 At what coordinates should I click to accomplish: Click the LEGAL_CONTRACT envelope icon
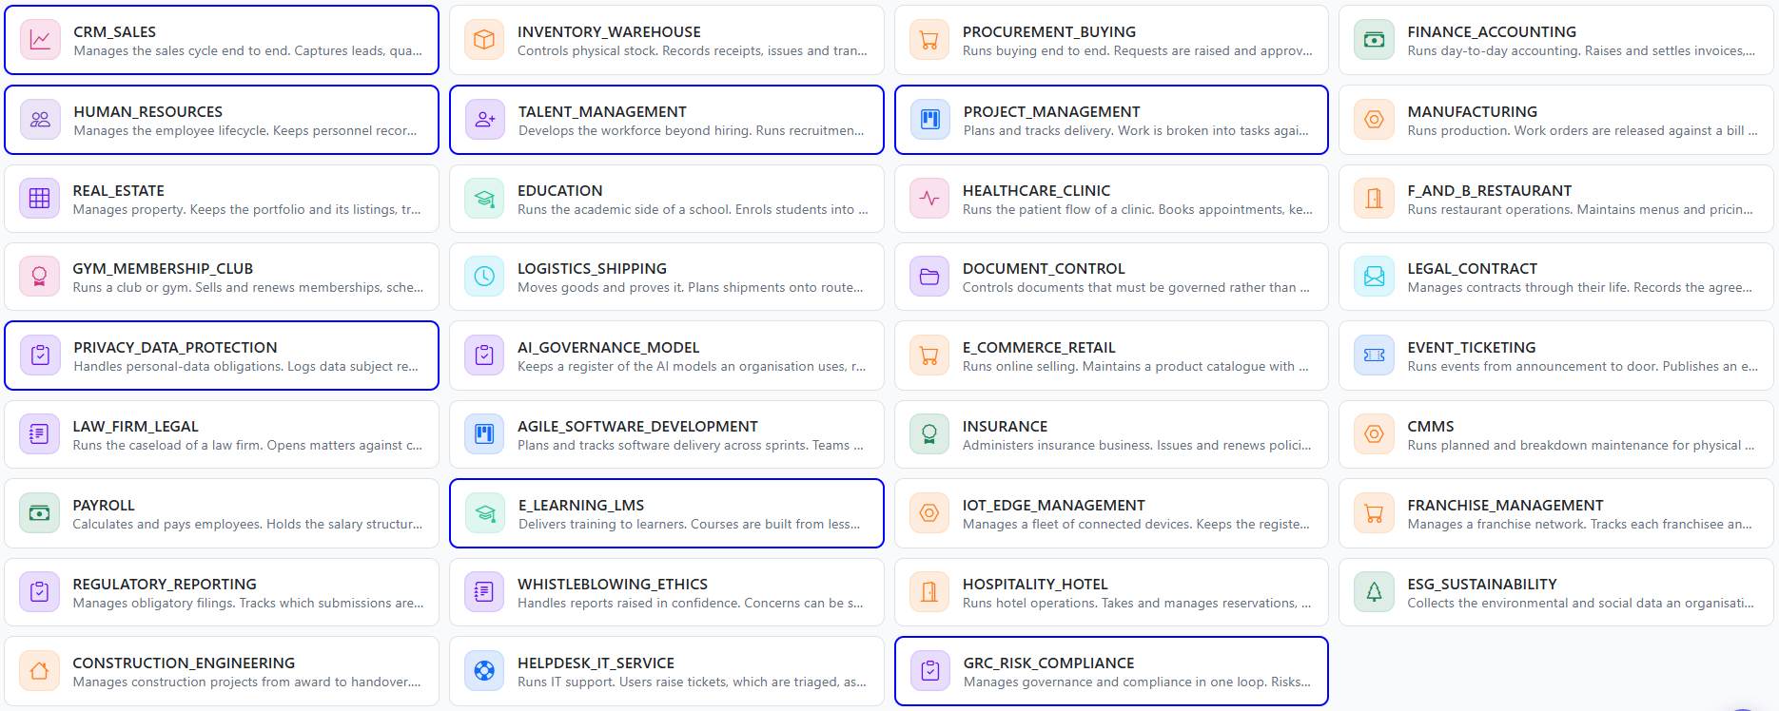(x=1374, y=277)
